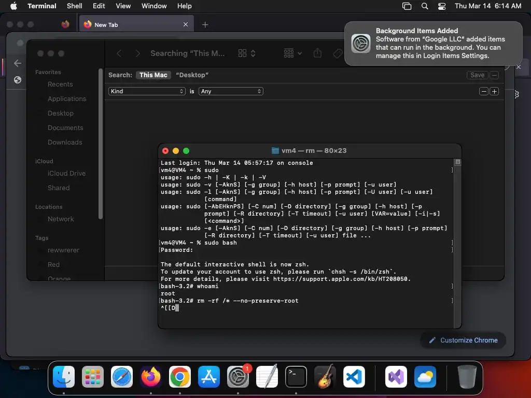Click Terminal icon in the Dock

pos(296,377)
